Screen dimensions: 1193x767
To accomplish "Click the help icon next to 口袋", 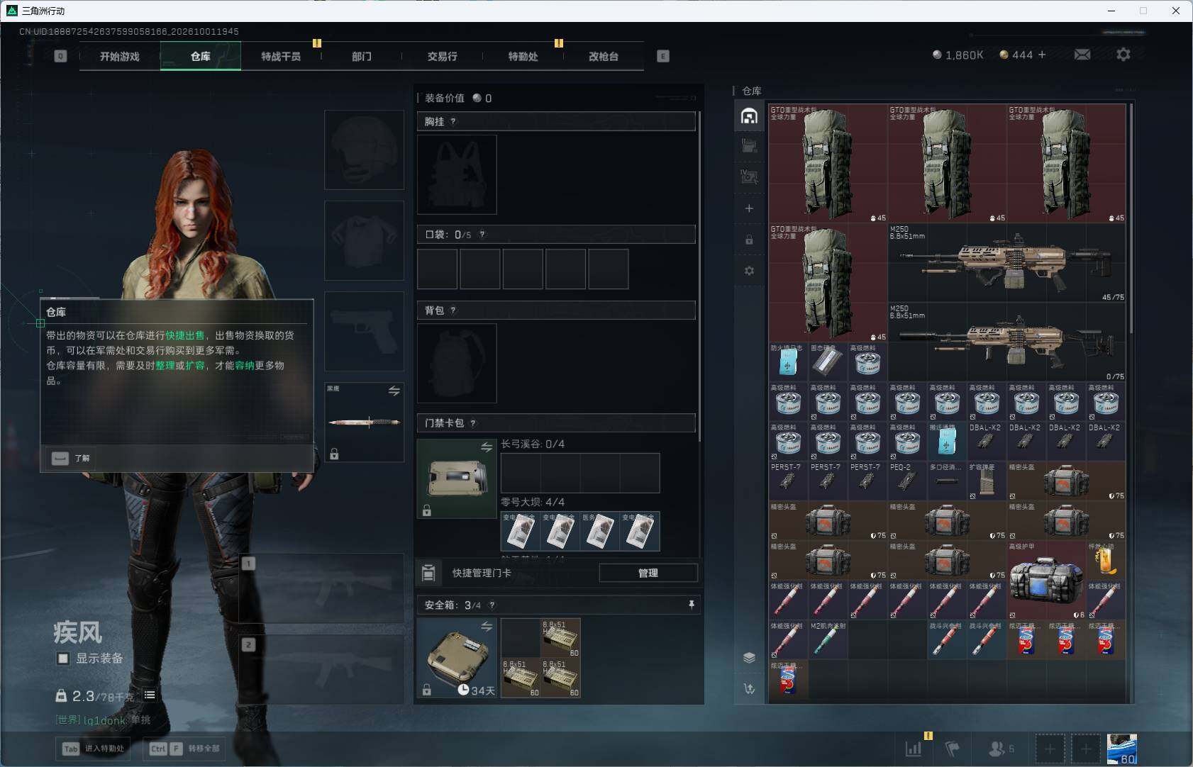I will coord(482,234).
